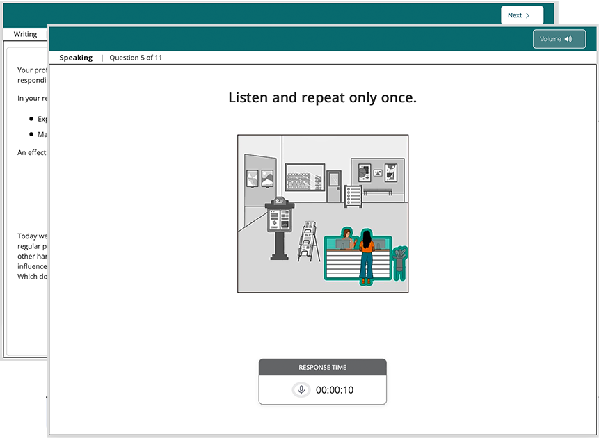This screenshot has width=599, height=438.
Task: Click the Response Time header bar
Action: point(322,367)
